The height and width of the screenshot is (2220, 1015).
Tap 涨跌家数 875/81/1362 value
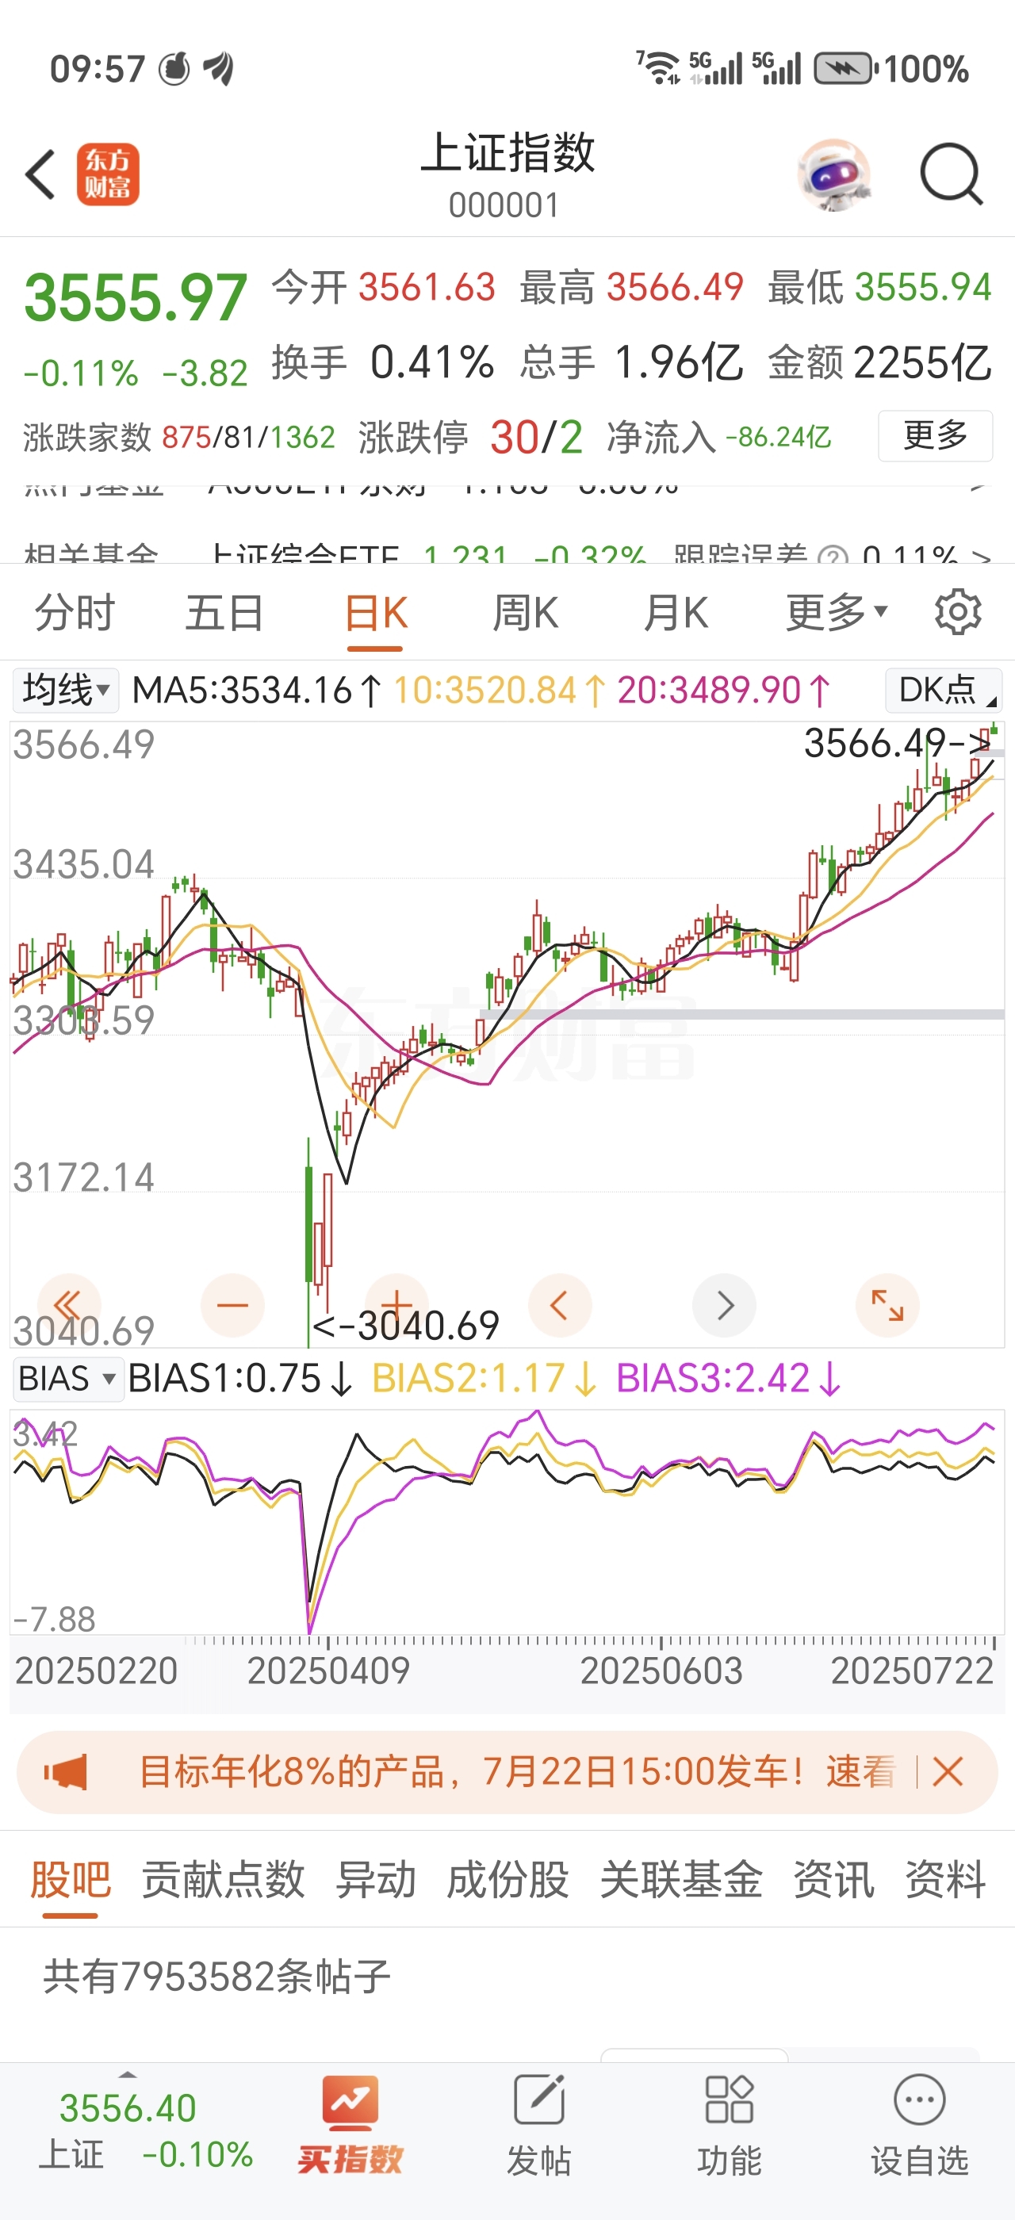249,437
